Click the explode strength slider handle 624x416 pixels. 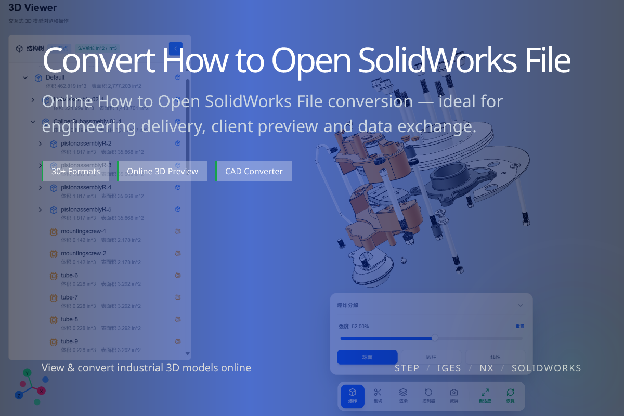coord(435,338)
